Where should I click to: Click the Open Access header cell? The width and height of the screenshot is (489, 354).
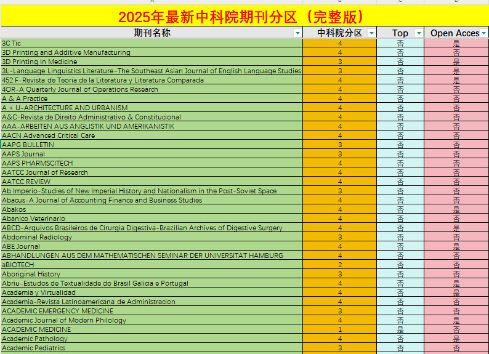point(456,33)
